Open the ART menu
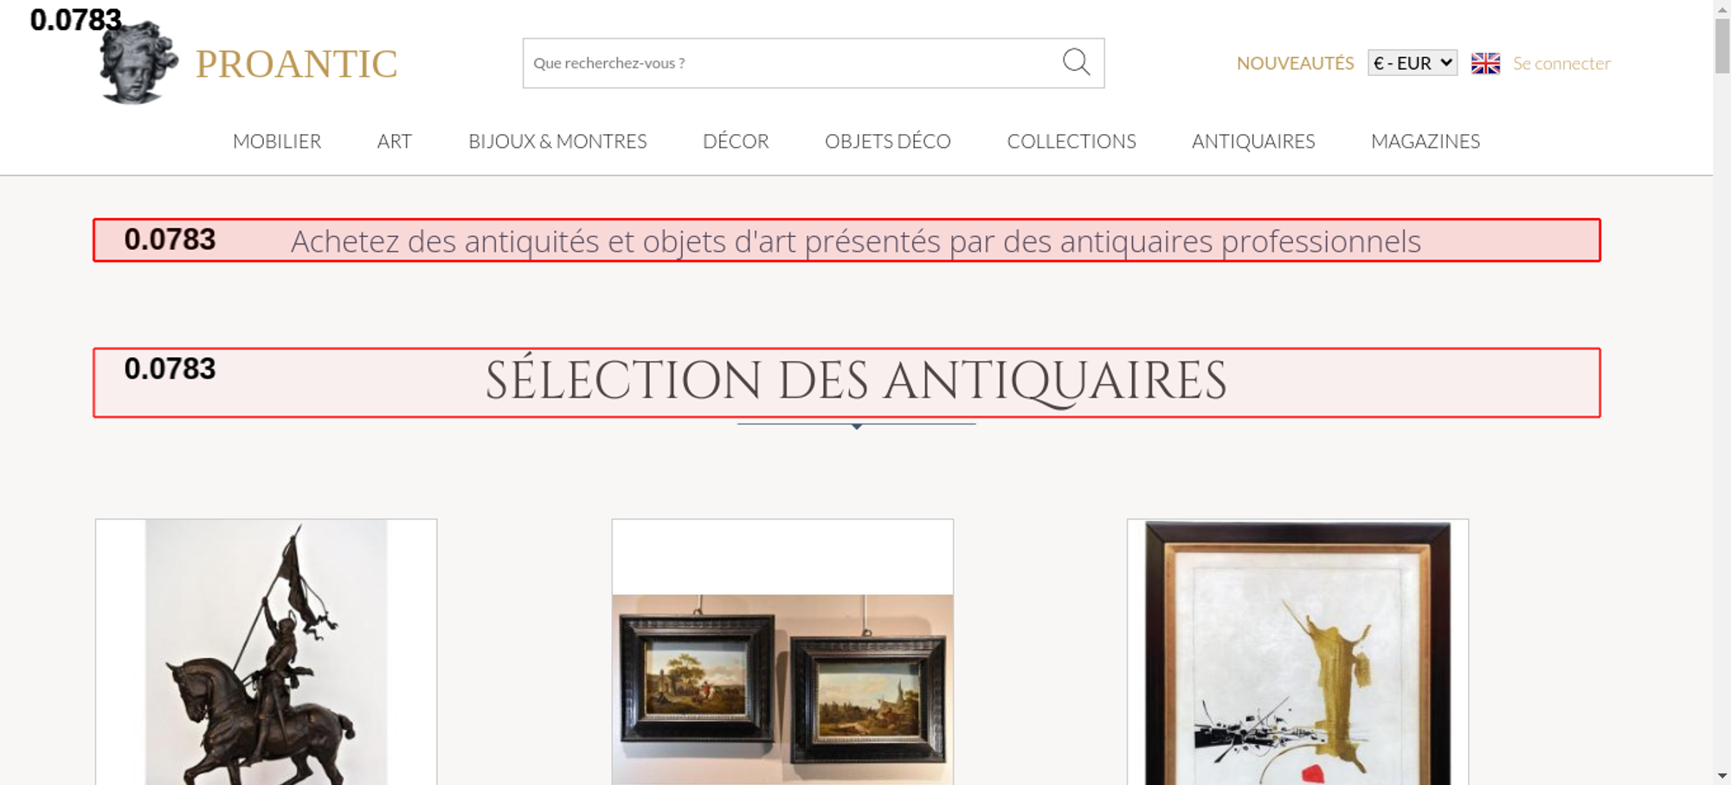 (395, 141)
